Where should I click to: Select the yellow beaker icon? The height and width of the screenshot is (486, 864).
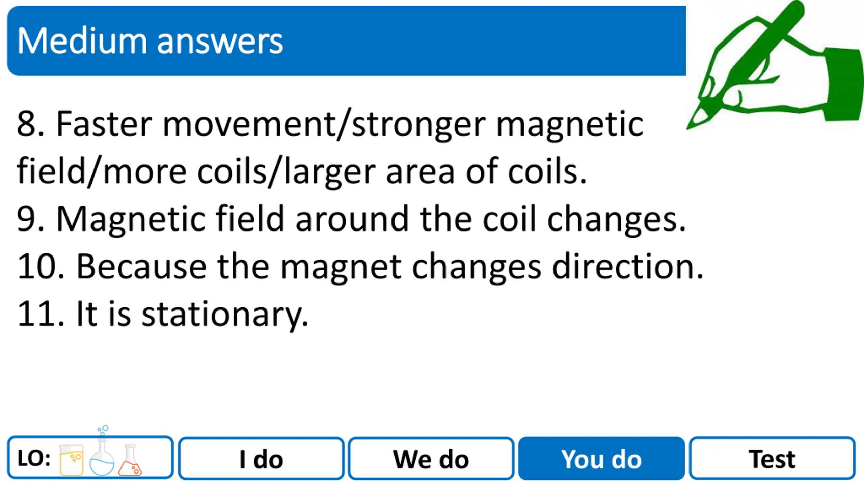coord(71,460)
